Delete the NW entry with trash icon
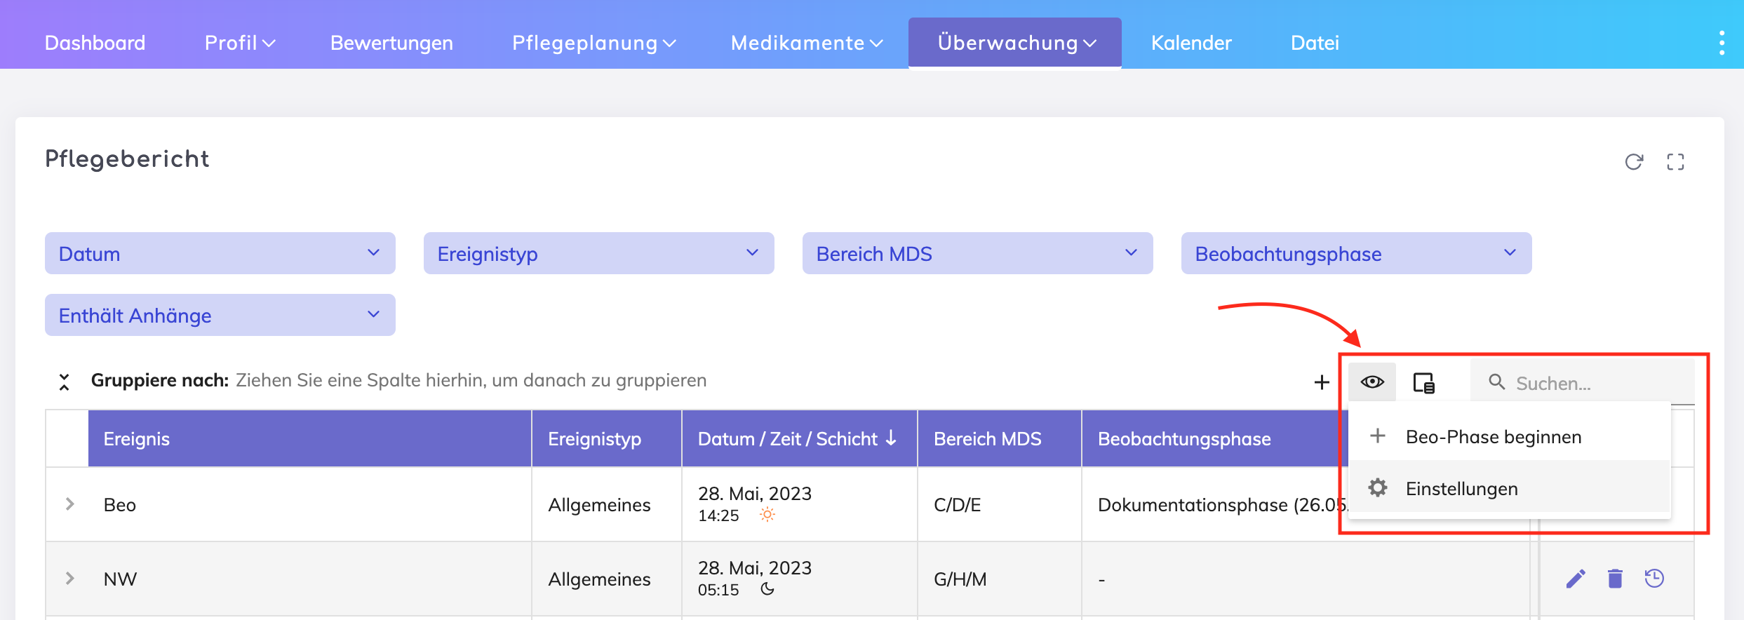 point(1615,579)
